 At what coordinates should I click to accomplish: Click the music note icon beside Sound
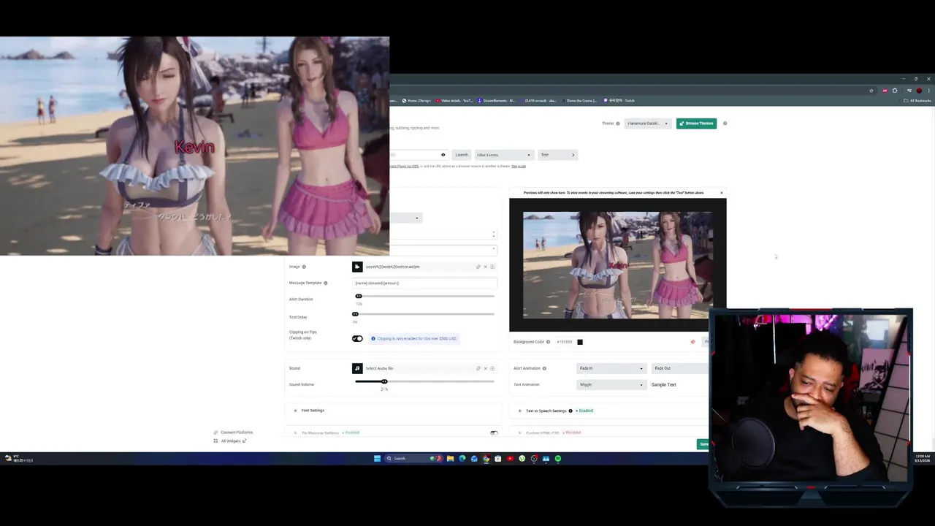click(357, 368)
